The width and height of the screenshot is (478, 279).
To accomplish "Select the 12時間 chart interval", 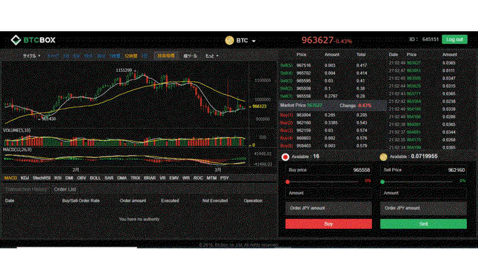I will pyautogui.click(x=131, y=56).
